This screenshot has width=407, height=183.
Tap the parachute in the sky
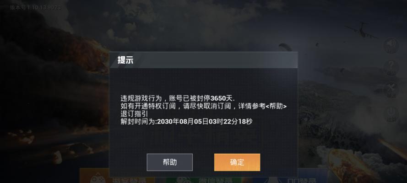285,47
